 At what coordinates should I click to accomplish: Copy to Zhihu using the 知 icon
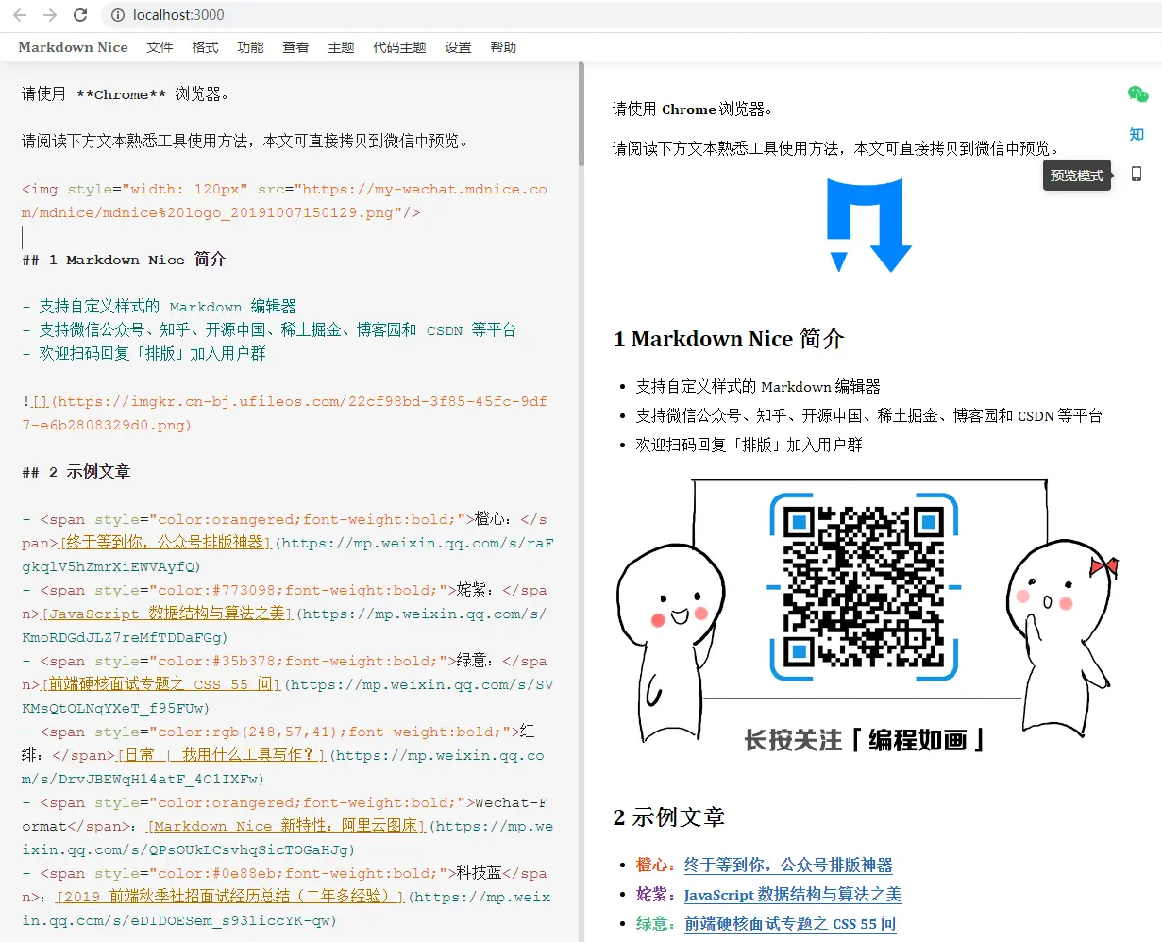pyautogui.click(x=1137, y=134)
